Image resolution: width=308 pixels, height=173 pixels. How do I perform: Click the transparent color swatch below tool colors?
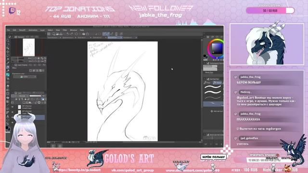click(8, 133)
